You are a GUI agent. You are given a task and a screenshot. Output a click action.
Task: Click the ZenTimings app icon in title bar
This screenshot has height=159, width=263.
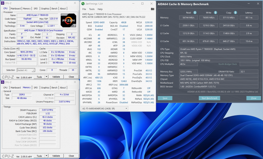click(83, 4)
